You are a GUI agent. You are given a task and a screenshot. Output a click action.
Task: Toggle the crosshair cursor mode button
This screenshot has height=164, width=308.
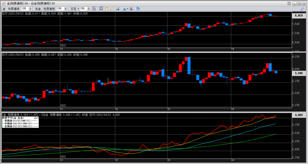95,9
